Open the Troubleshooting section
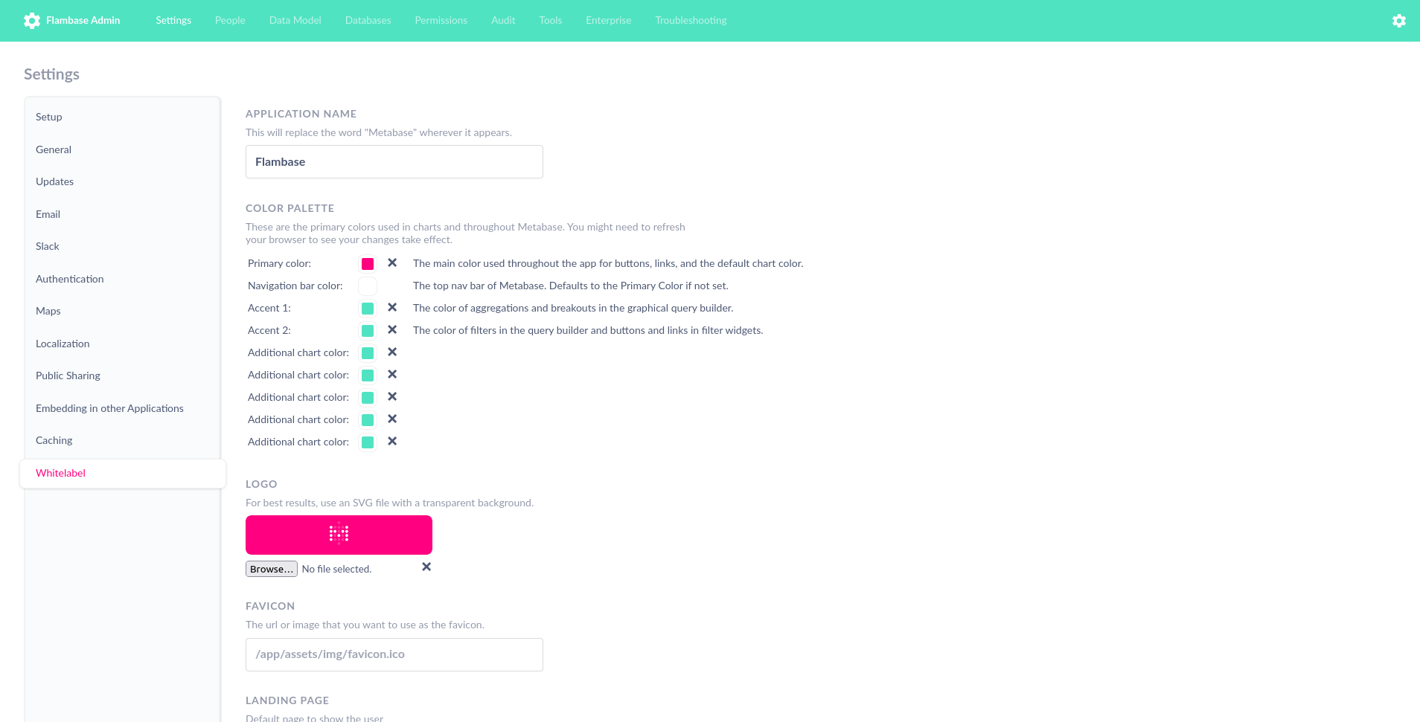1420x722 pixels. pyautogui.click(x=690, y=20)
